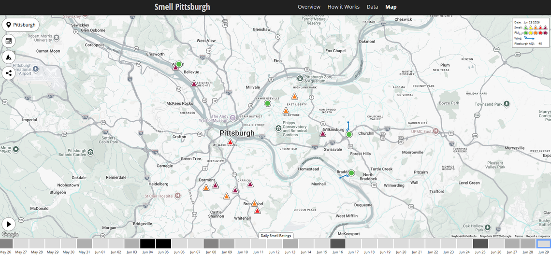Open the calendar icon button
551x255 pixels.
point(8,41)
